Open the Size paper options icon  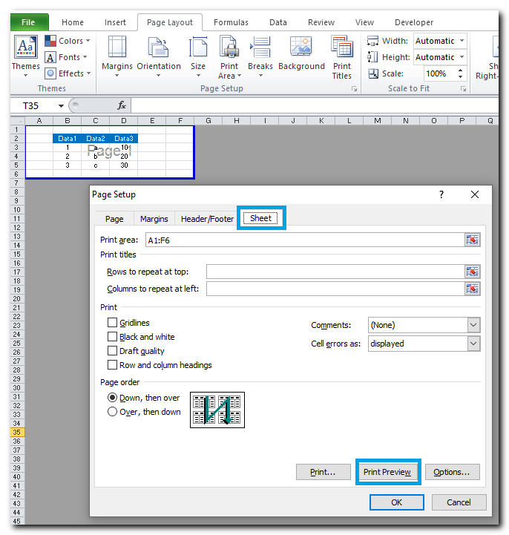(x=198, y=49)
